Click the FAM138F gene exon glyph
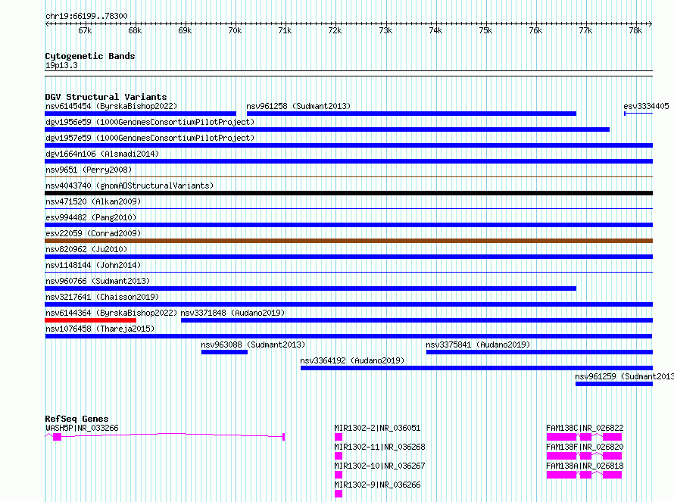The width and height of the screenshot is (674, 502). (x=584, y=456)
